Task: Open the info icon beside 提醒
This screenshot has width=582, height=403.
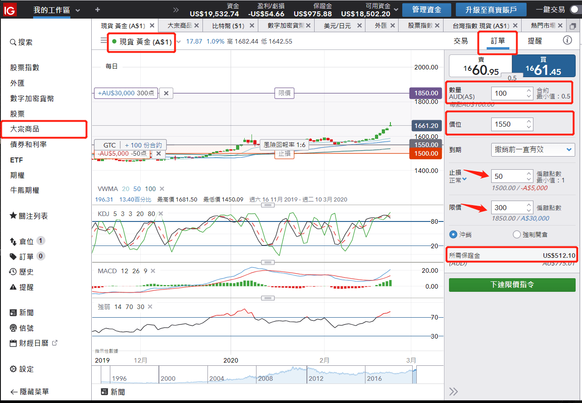Action: click(567, 40)
